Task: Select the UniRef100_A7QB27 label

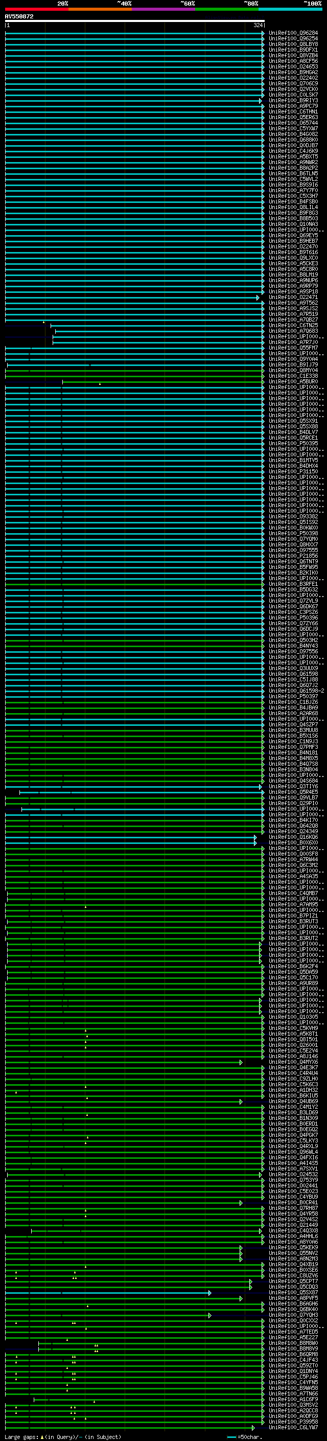Action: [293, 320]
